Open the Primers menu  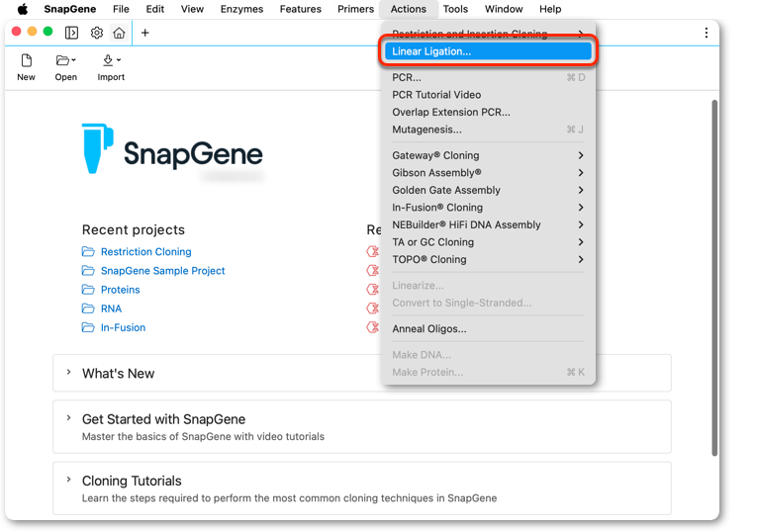coord(356,9)
